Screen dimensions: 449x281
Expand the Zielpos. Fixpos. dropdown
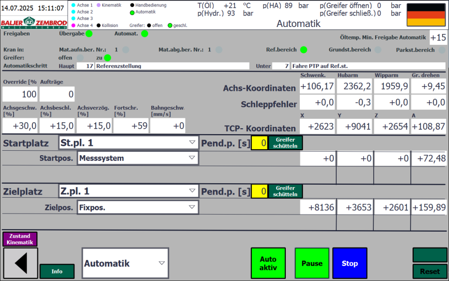tap(138, 207)
